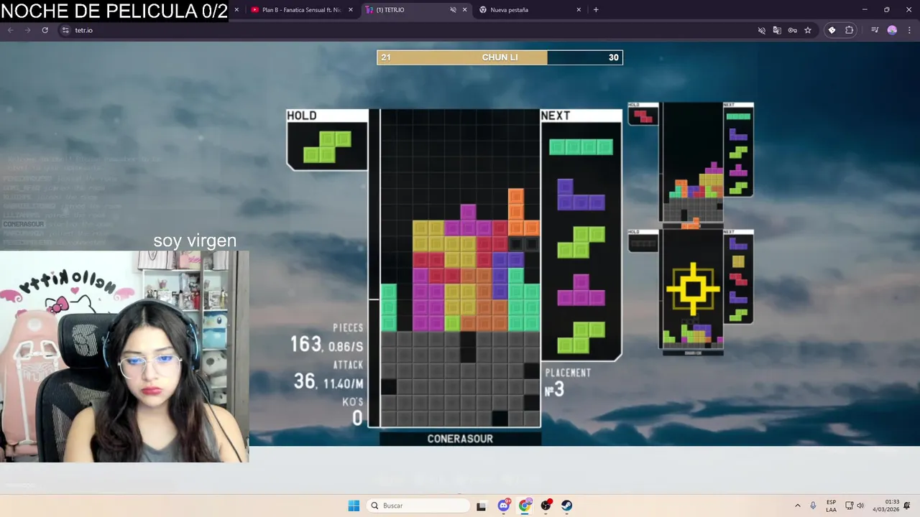The height and width of the screenshot is (517, 920).
Task: Click the blue J piece in NEXT queue
Action: pyautogui.click(x=581, y=195)
